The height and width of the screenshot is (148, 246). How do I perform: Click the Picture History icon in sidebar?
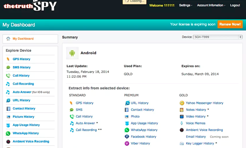8,117
